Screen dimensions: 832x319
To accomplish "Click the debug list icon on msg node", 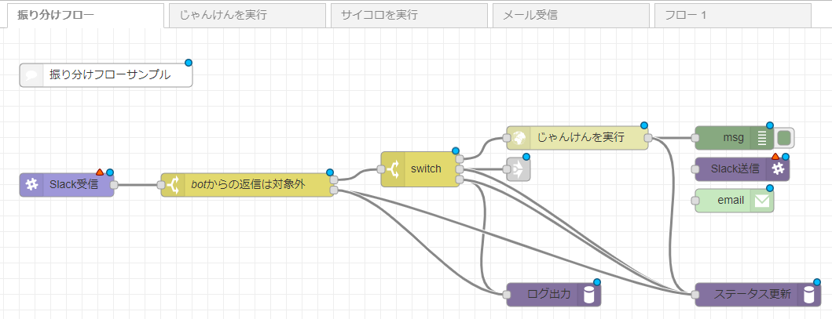I will click(763, 138).
